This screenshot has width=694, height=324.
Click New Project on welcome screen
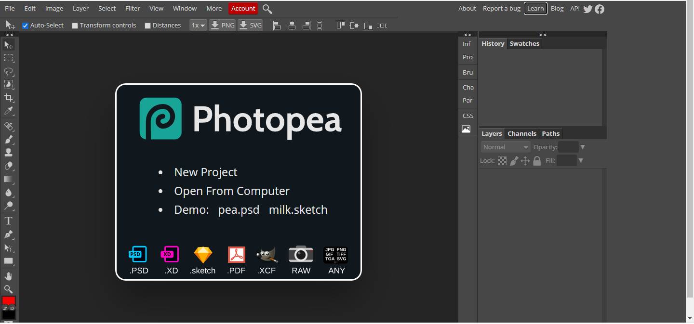(x=206, y=172)
